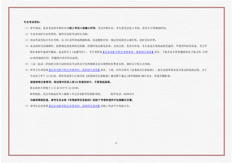Click the text 复试科目 2《命题写作》
The image size is (232, 163).
pos(73,52)
